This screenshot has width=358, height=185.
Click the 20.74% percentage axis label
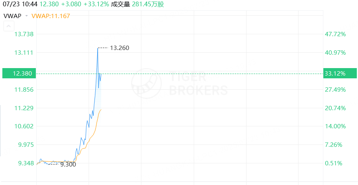[335, 108]
